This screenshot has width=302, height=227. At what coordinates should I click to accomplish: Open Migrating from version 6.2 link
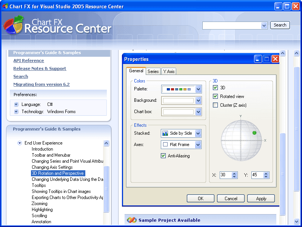click(x=42, y=84)
